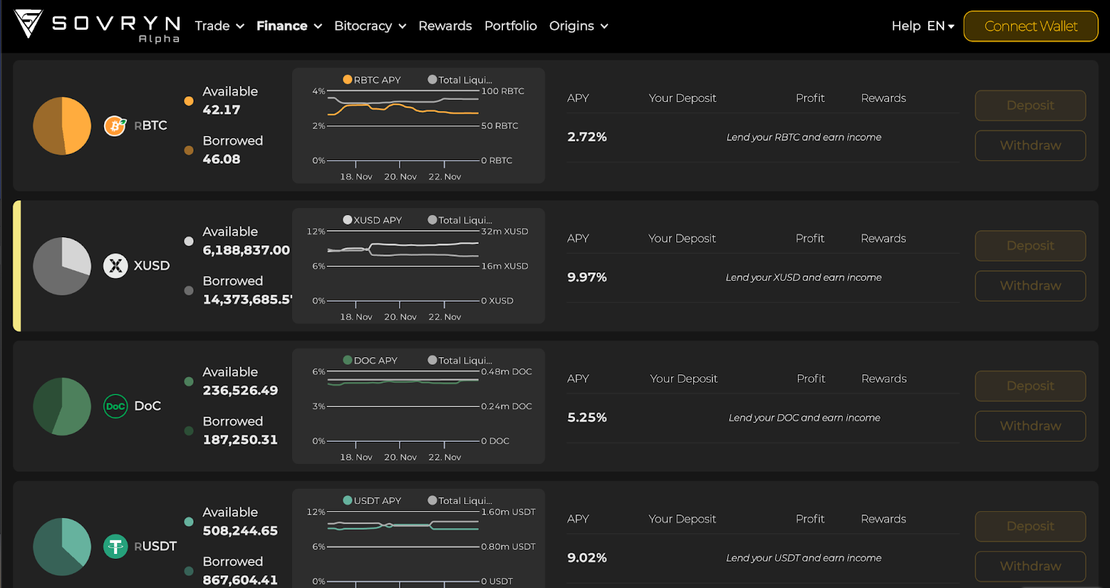Click the DOC APY and liquidity chart
The image size is (1110, 588).
click(418, 406)
